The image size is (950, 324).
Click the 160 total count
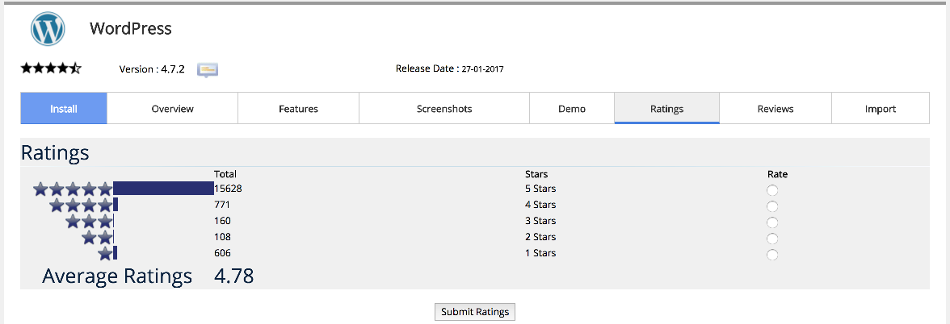point(222,221)
